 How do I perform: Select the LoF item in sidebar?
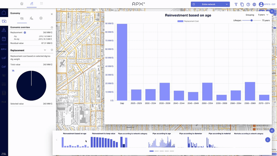pos(4,58)
